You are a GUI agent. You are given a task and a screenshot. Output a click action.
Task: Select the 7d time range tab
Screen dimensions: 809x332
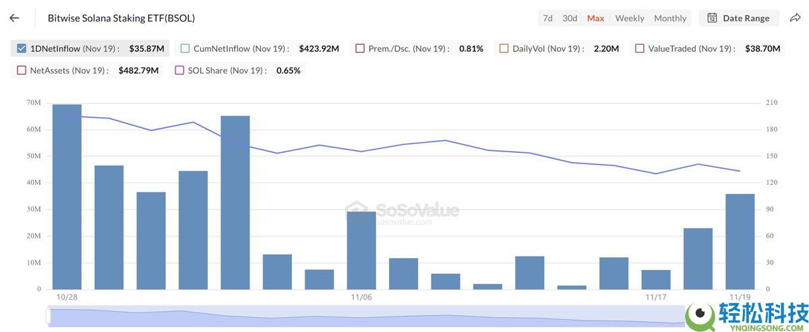pos(547,18)
